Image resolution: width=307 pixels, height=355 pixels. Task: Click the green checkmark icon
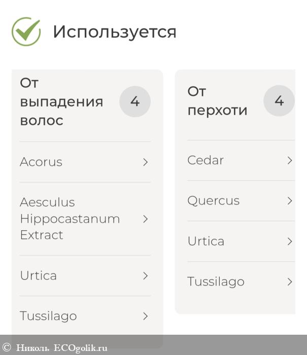coord(26,31)
